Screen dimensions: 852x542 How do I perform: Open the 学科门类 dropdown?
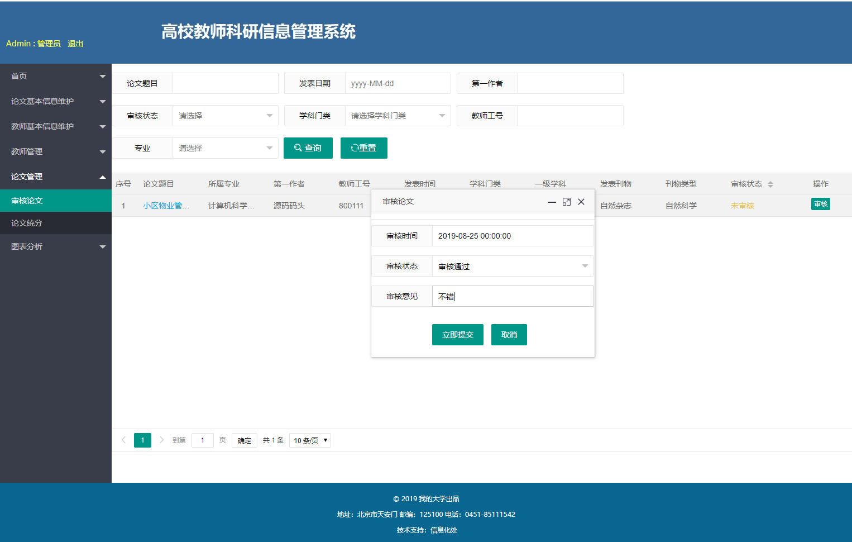(x=398, y=116)
